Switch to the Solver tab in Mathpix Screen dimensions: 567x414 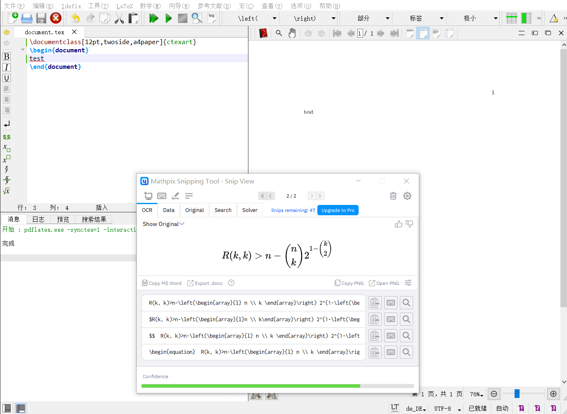[250, 210]
